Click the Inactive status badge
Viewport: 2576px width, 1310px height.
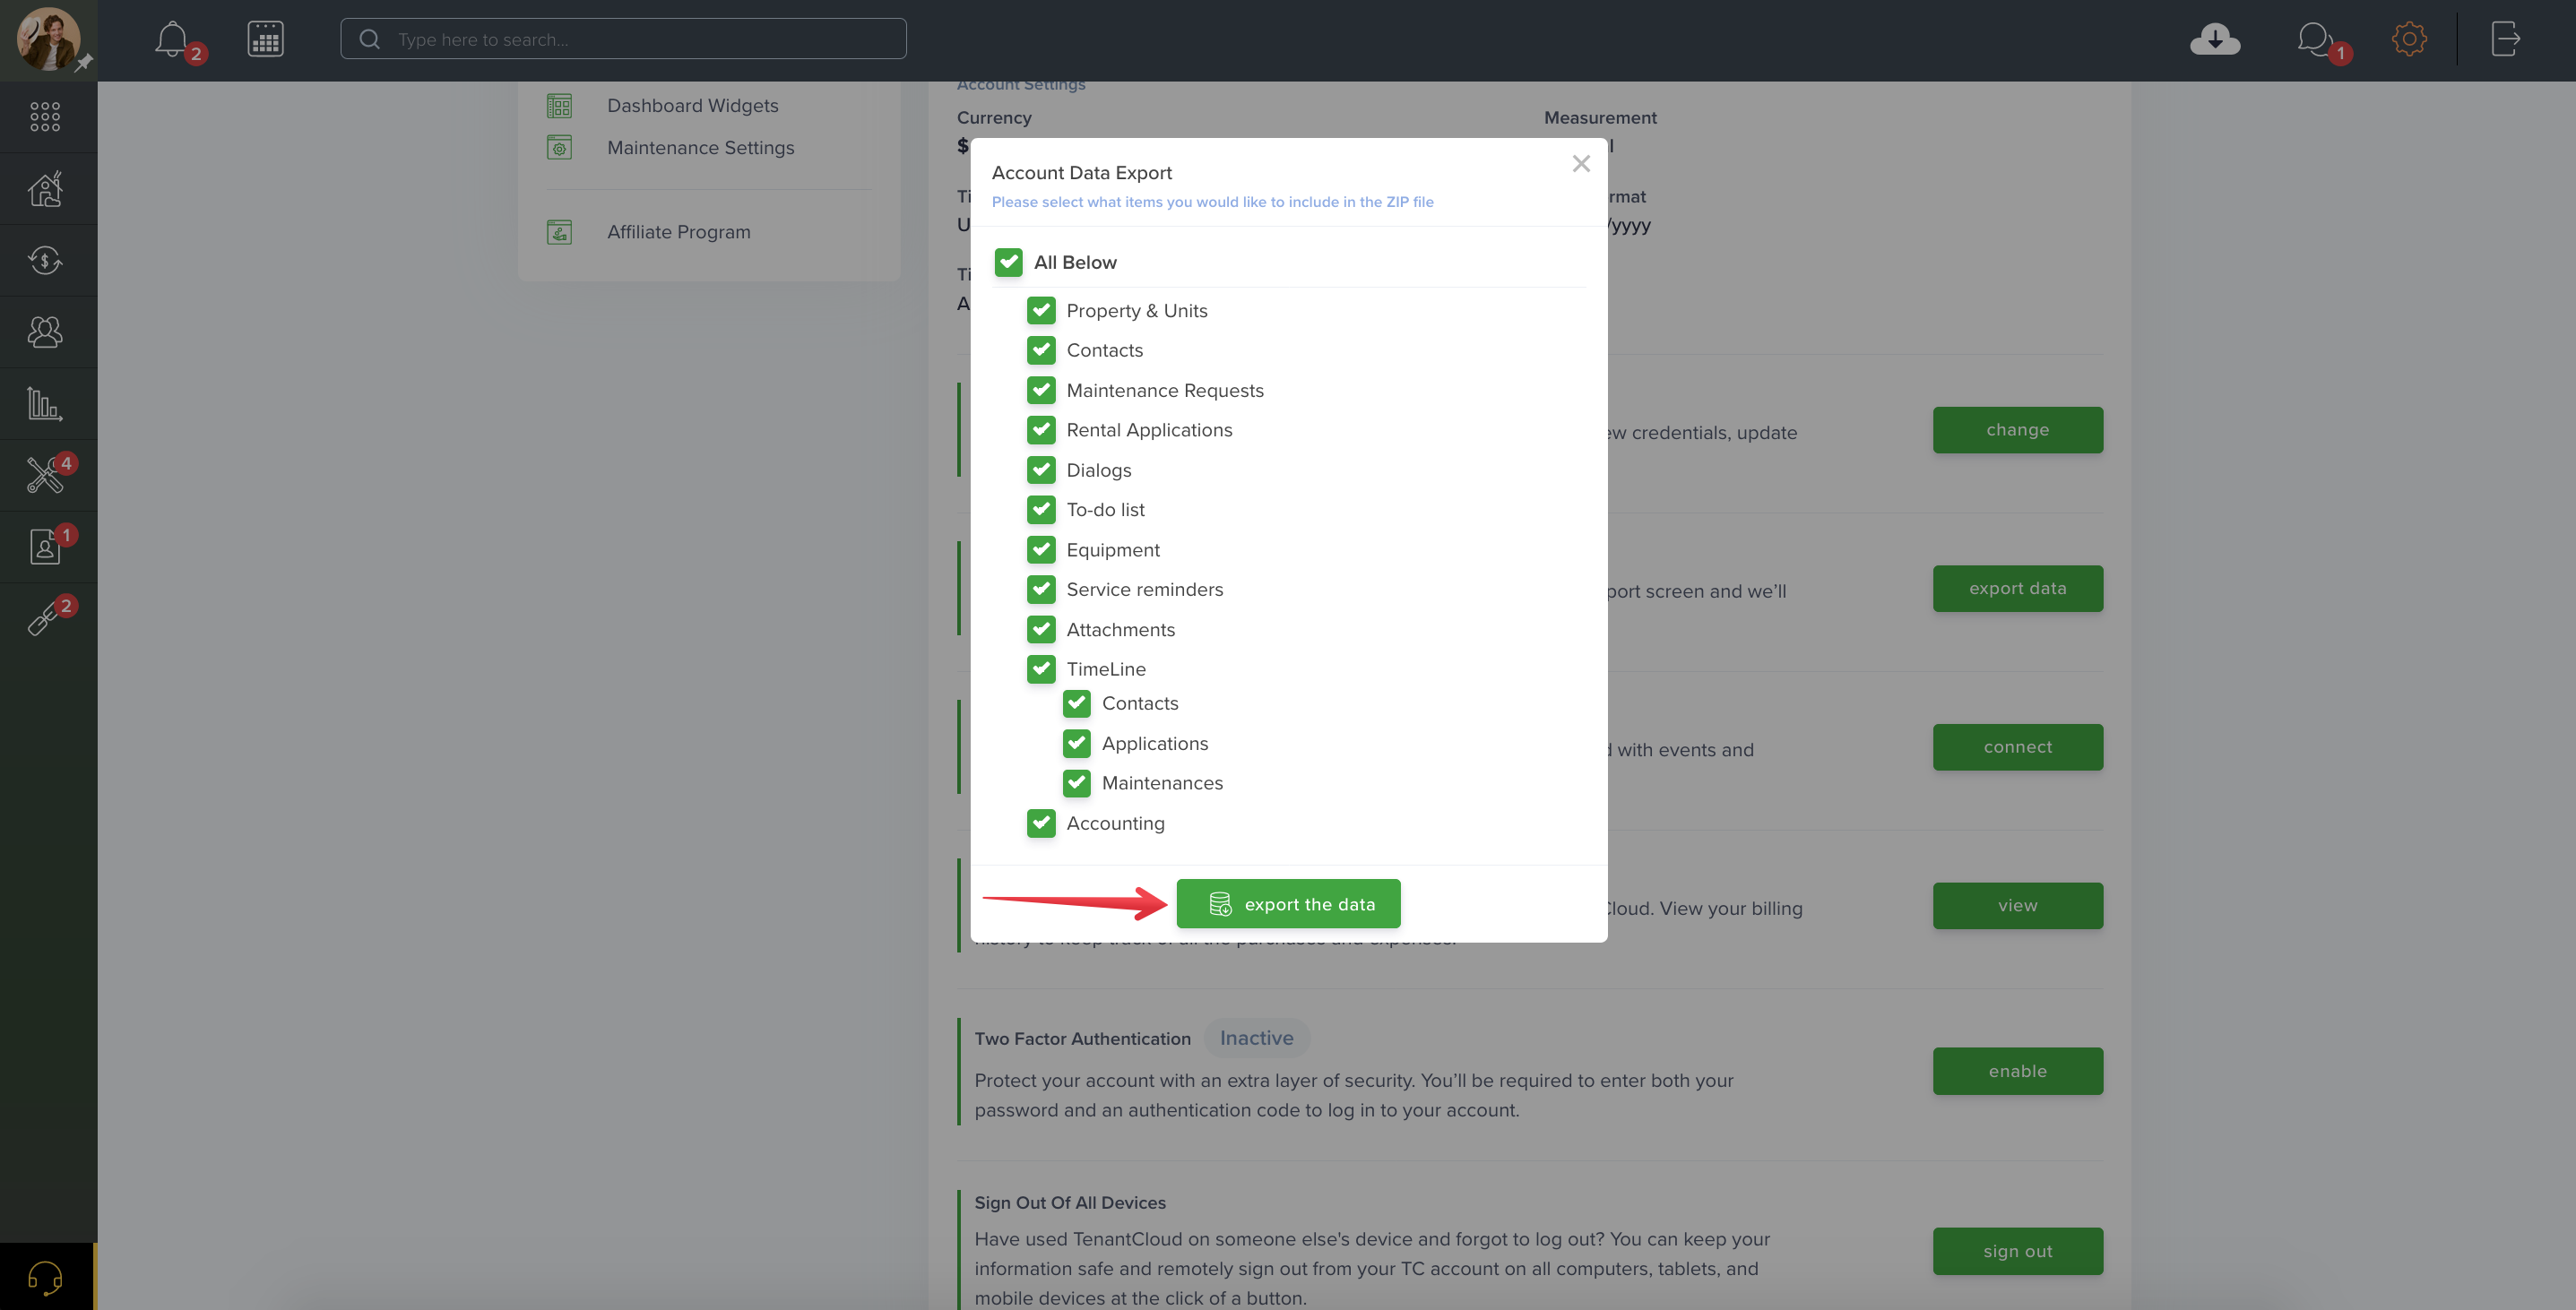click(x=1256, y=1038)
